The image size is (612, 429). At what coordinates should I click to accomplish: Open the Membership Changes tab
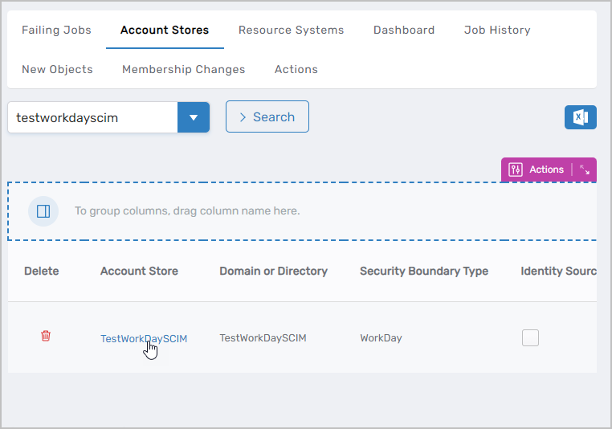tap(183, 69)
